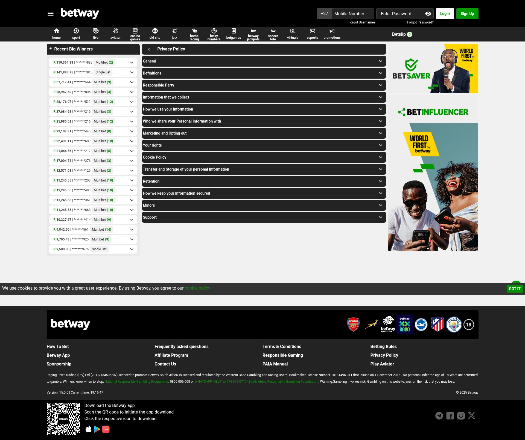
Task: Click the X social icon
Action: pos(472,416)
